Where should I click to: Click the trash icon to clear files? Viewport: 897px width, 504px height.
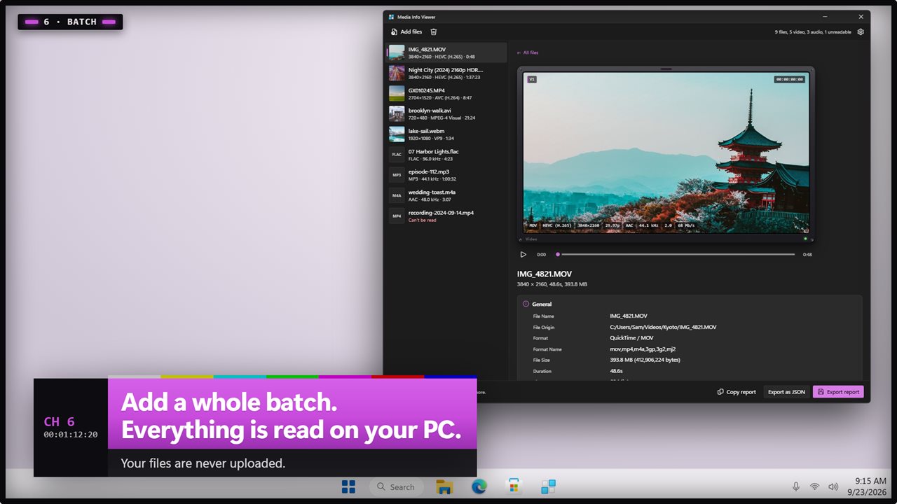point(434,31)
